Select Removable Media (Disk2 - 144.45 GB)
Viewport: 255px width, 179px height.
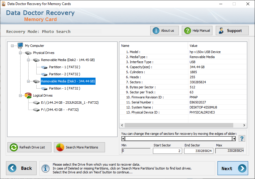[x=68, y=60]
